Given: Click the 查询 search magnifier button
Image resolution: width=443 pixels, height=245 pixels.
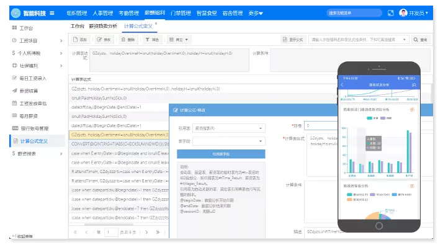Looking at the screenshot, I should [420, 40].
